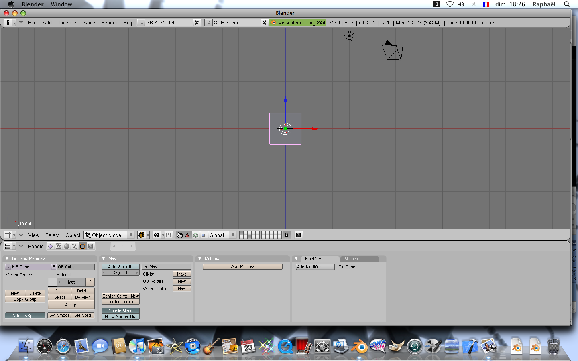The height and width of the screenshot is (361, 578).
Task: Disable the AutoTexSpace toggle
Action: (25, 316)
